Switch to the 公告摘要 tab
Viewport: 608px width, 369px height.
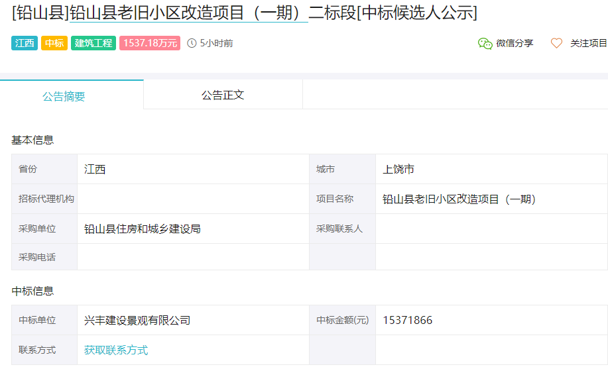72,95
